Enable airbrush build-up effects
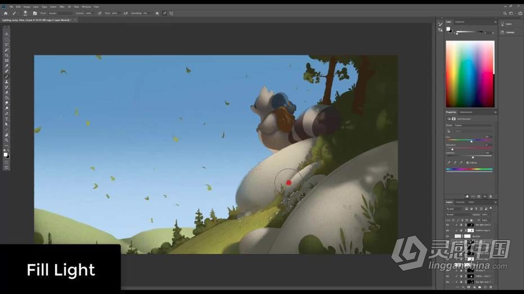 click(x=126, y=13)
